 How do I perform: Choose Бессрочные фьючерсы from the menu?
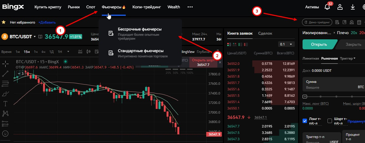coord(139,29)
